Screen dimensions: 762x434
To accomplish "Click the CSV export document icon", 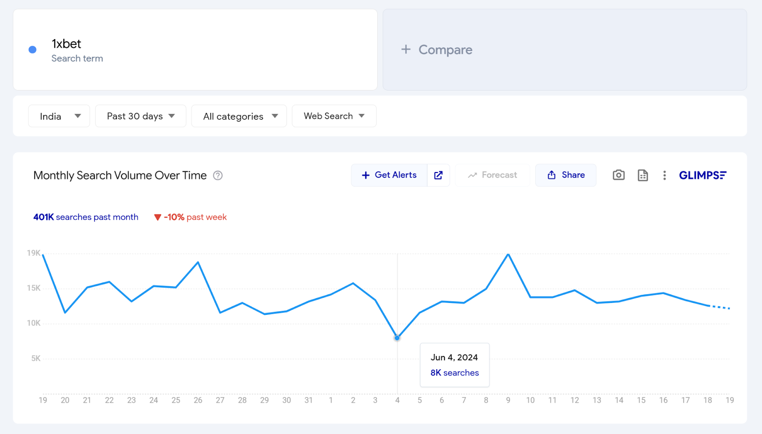I will pyautogui.click(x=642, y=175).
